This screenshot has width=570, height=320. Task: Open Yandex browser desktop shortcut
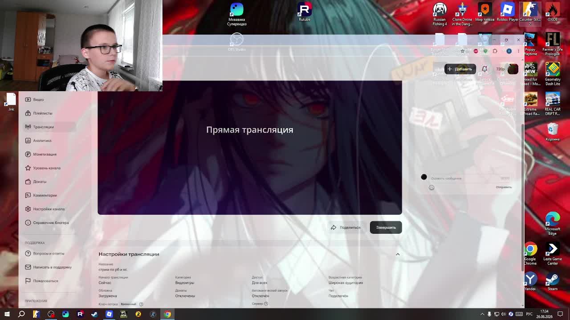[x=530, y=282]
